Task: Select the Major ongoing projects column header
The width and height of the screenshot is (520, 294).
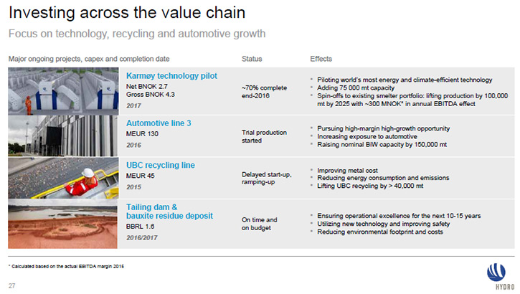Action: point(89,59)
